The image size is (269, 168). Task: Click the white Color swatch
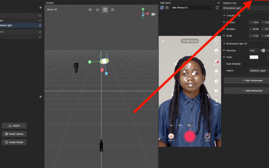point(254,57)
